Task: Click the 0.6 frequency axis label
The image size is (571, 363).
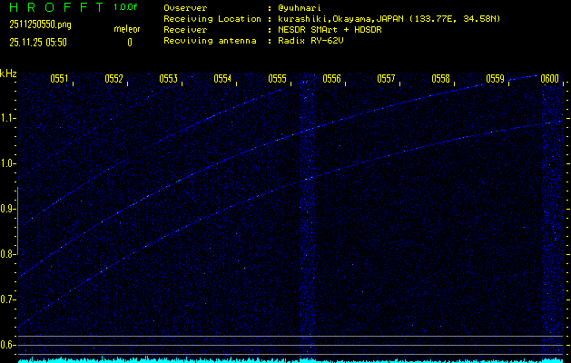Action: click(x=8, y=345)
